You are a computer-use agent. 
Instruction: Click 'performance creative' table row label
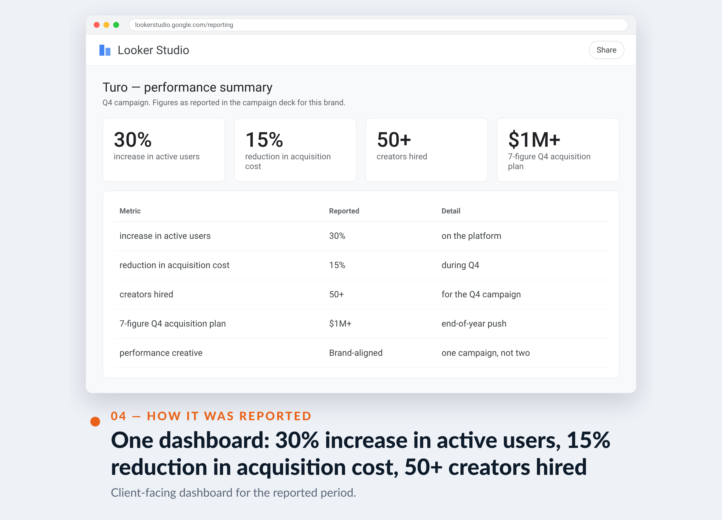coord(161,353)
